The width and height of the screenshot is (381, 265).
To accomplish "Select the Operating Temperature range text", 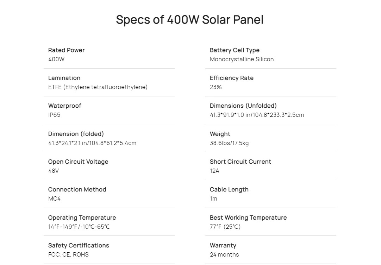I will [x=79, y=227].
